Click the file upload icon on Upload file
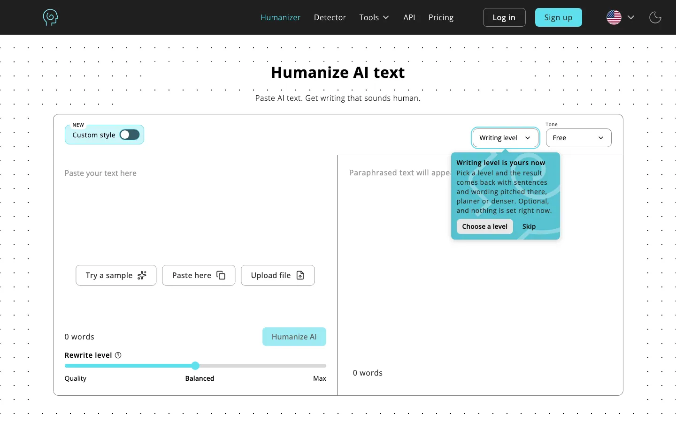676x422 pixels. 300,275
